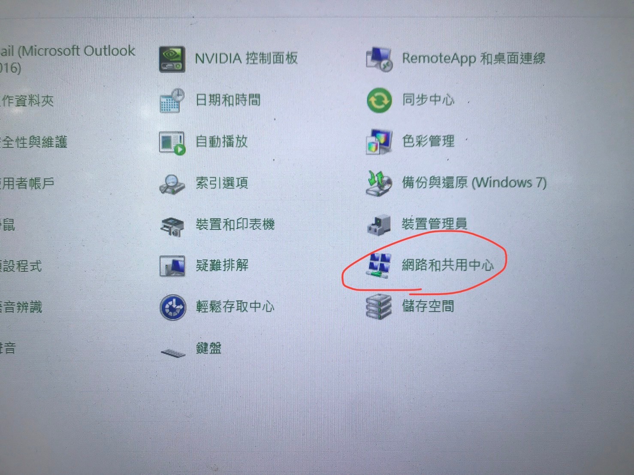The height and width of the screenshot is (475, 634).
Task: Open the RemoteApp 和桌面連線 icon
Action: coord(379,59)
